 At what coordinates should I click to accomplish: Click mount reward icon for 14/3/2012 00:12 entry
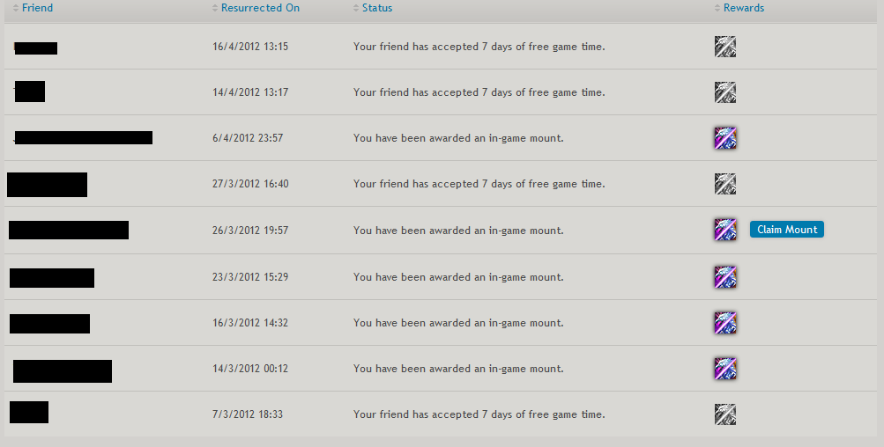pos(725,369)
